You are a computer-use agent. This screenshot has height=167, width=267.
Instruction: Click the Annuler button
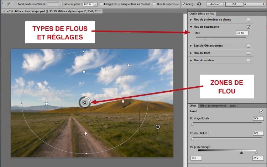click(215, 4)
